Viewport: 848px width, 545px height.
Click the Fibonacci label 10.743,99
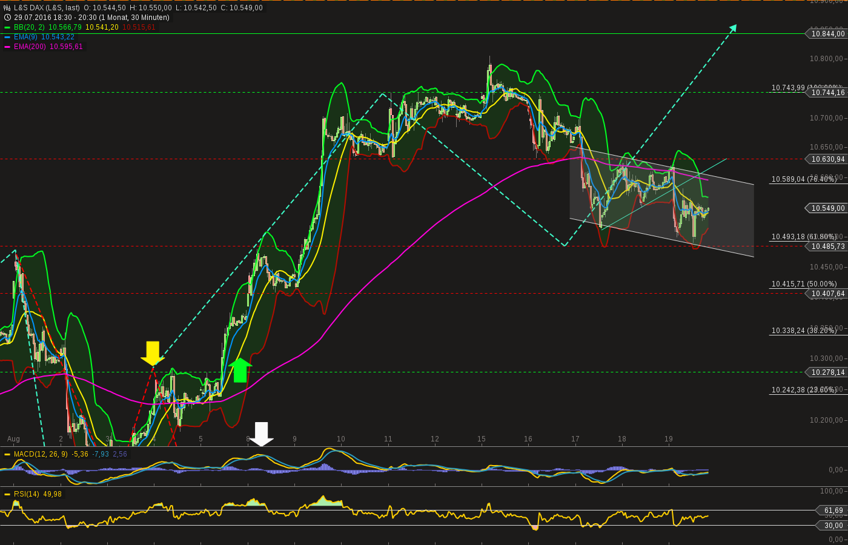pyautogui.click(x=788, y=88)
